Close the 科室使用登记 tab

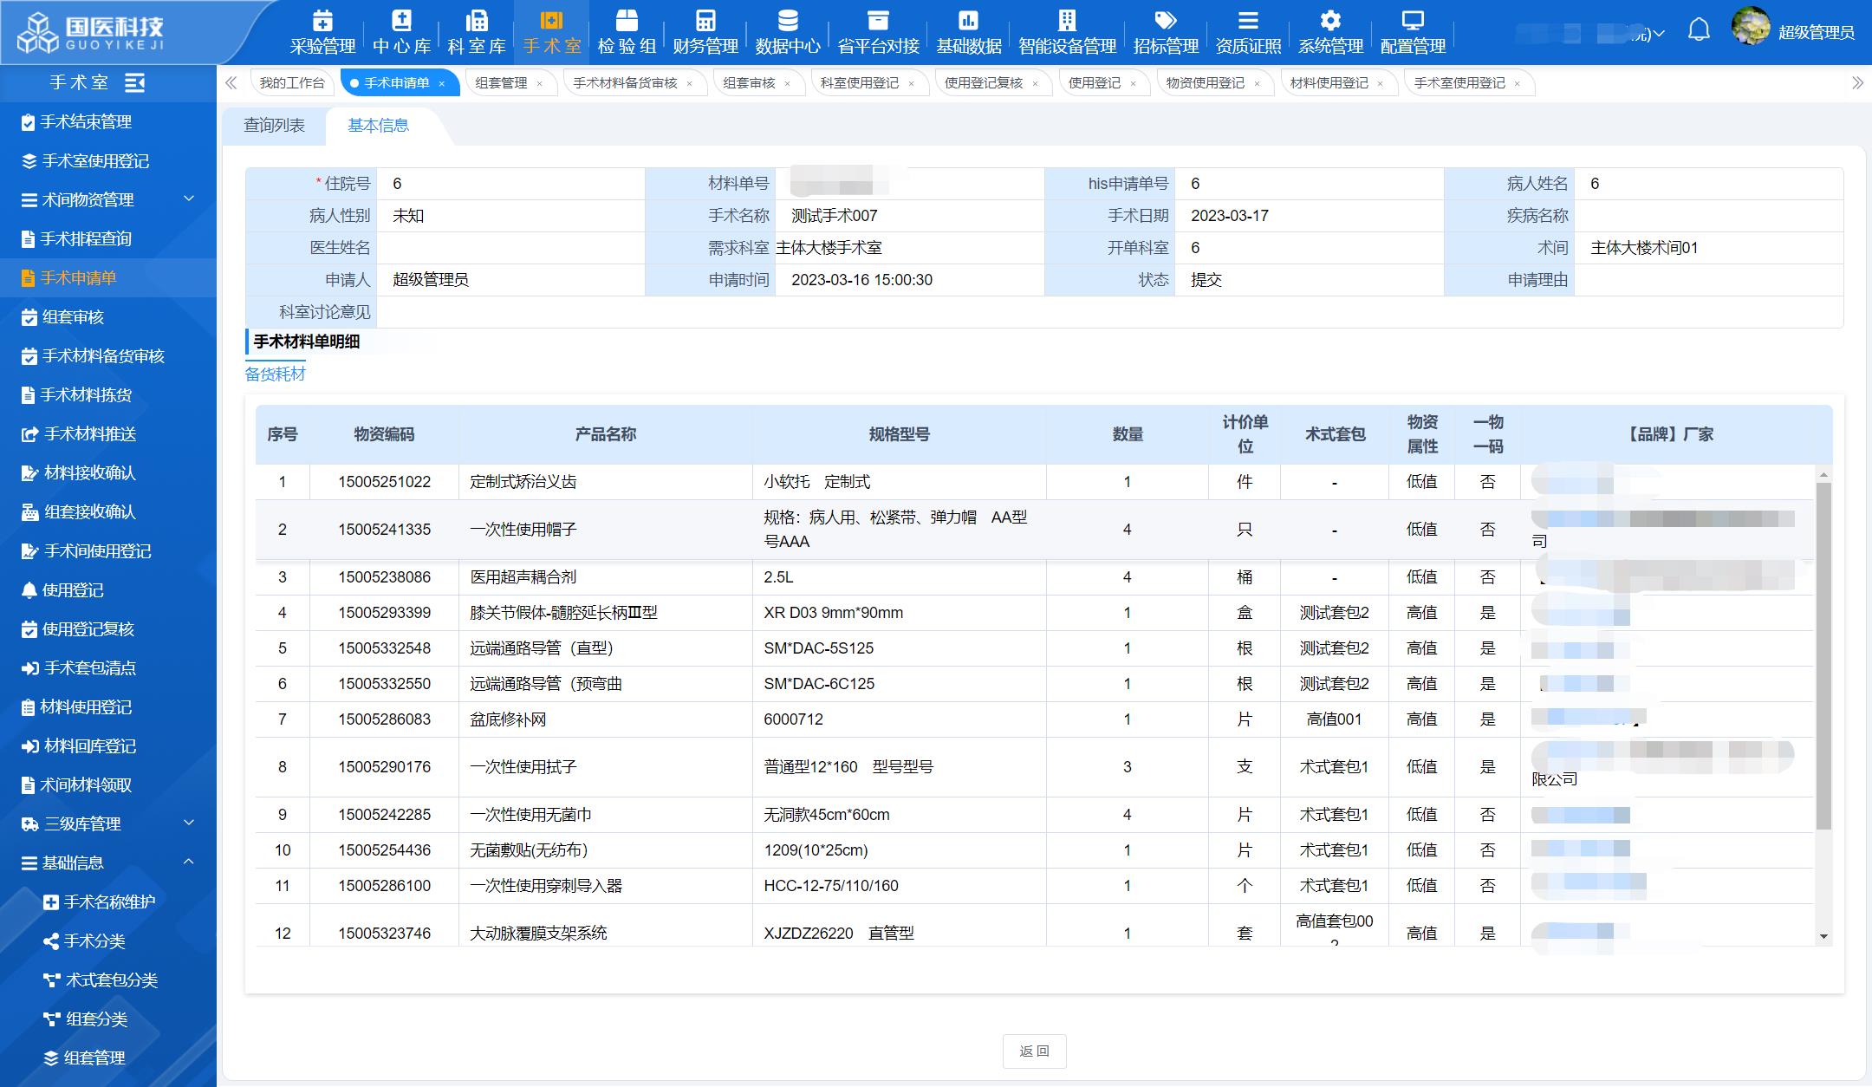click(911, 84)
